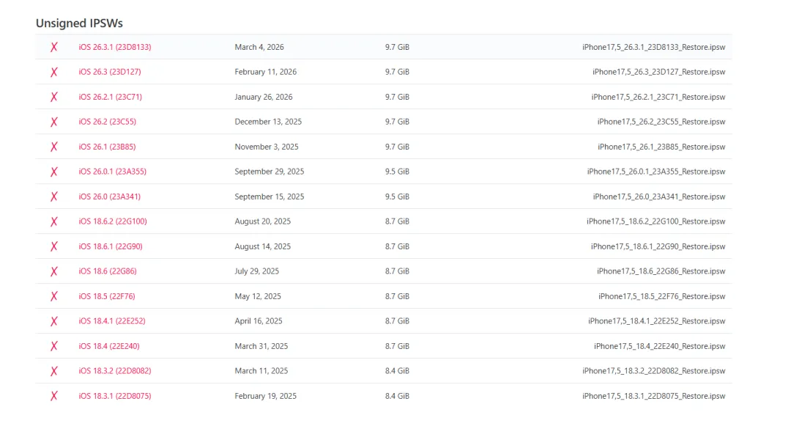This screenshot has height=426, width=791.
Task: Click the Unsigned IPSWs heading
Action: (79, 23)
